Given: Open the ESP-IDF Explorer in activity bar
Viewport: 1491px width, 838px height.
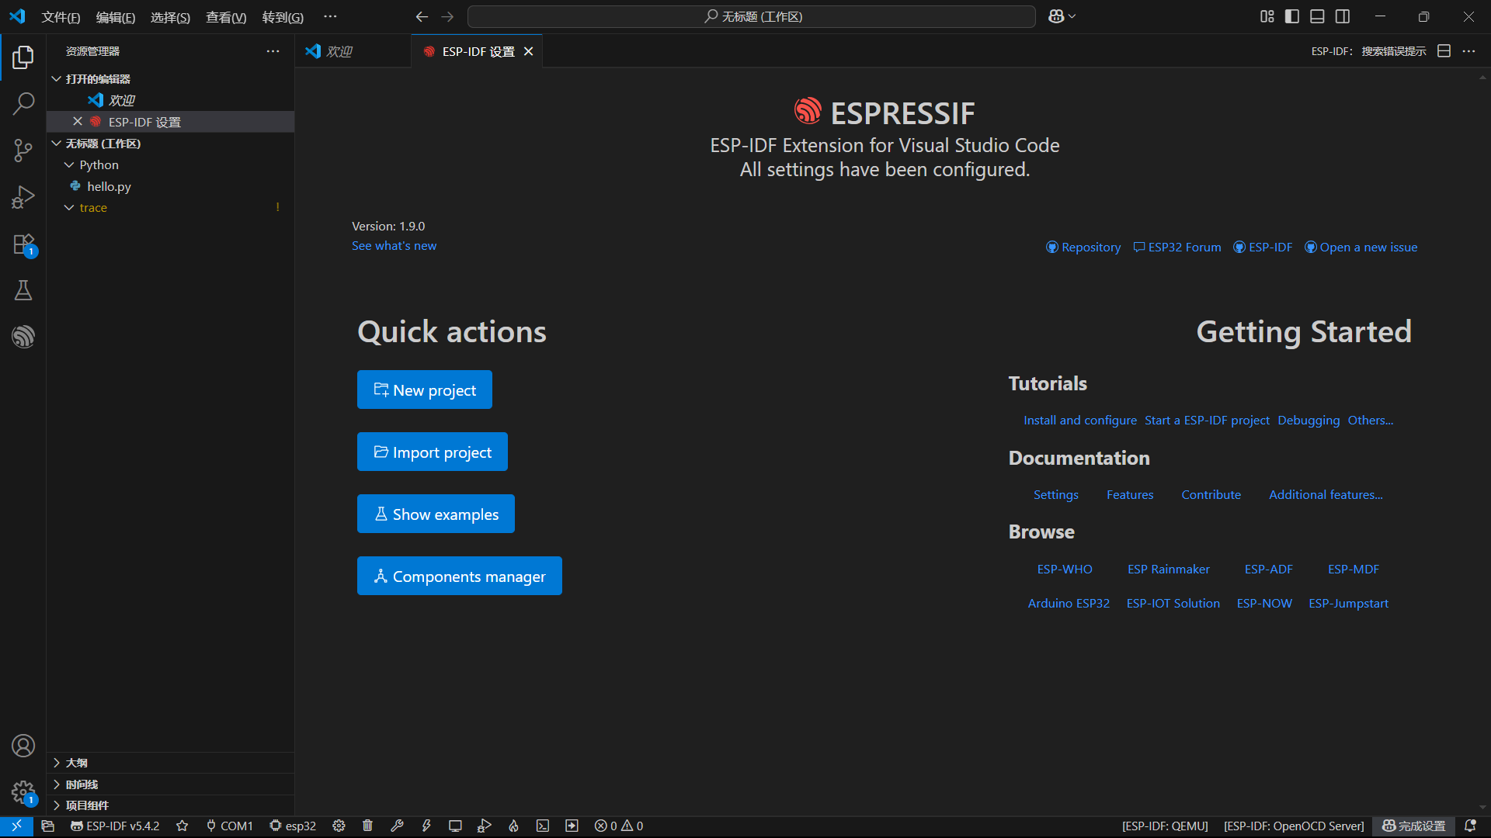Looking at the screenshot, I should (23, 337).
